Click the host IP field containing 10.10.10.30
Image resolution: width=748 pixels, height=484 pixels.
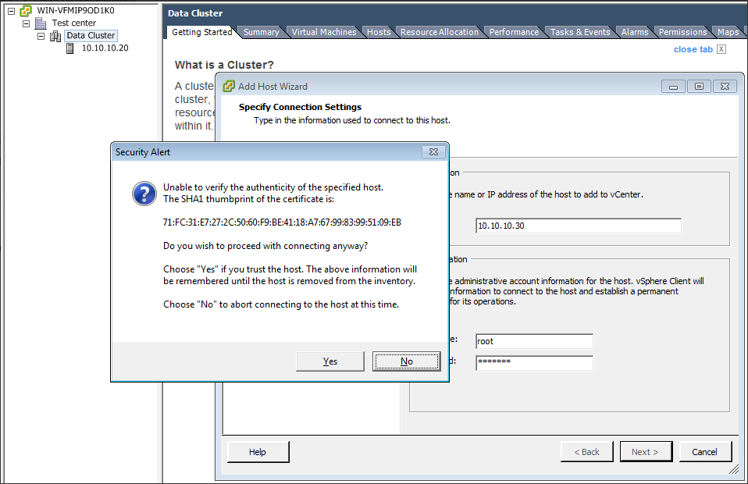578,226
